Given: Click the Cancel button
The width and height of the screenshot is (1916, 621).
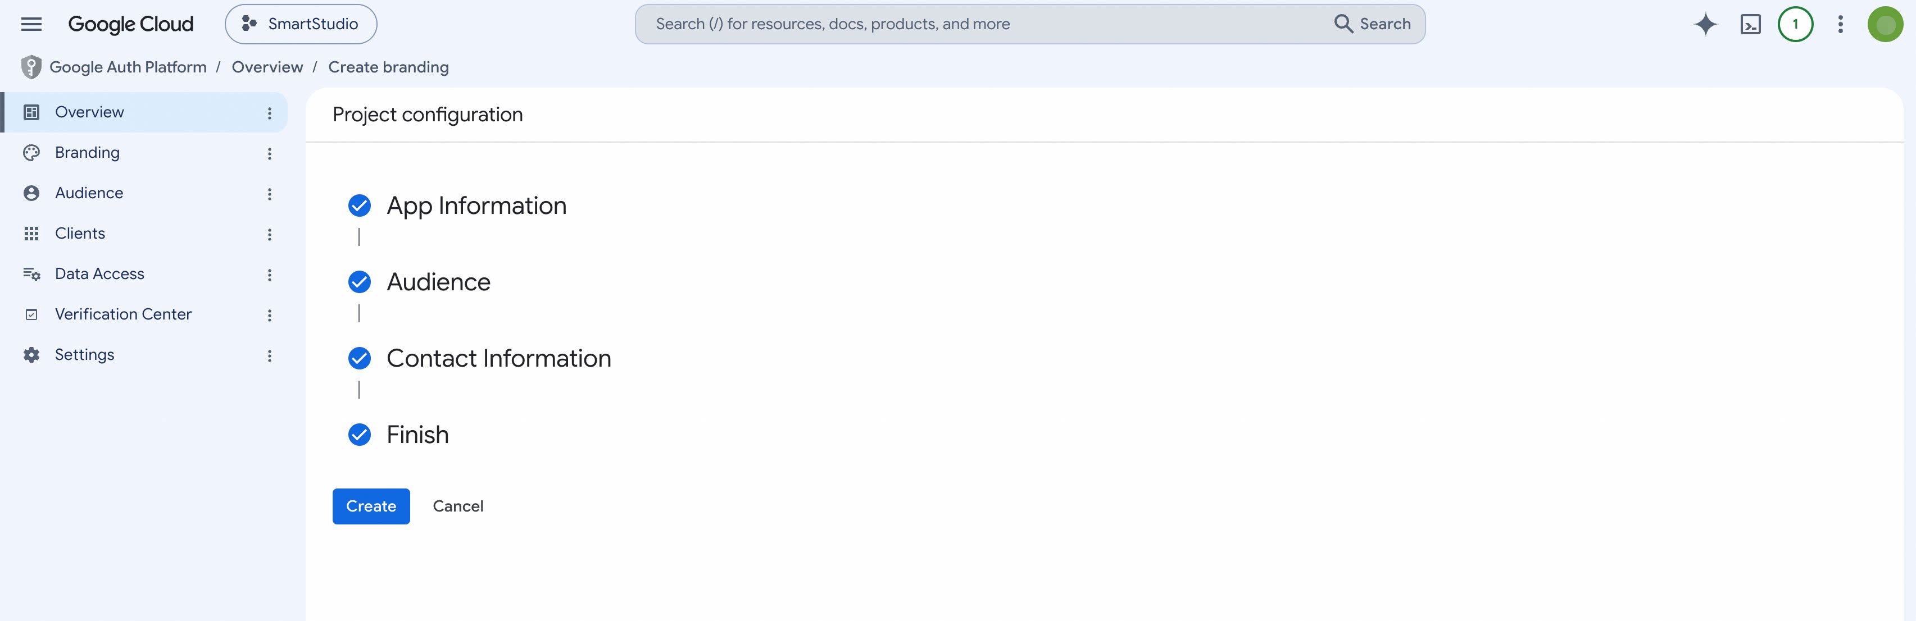Looking at the screenshot, I should [458, 506].
